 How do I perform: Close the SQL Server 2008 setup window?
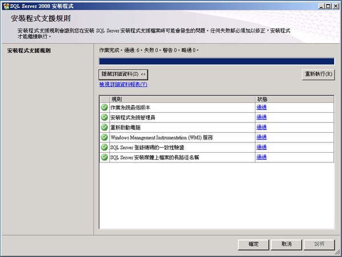click(x=336, y=6)
